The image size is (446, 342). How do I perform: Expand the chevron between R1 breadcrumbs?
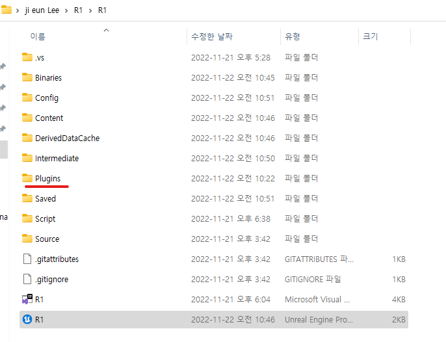[x=90, y=10]
